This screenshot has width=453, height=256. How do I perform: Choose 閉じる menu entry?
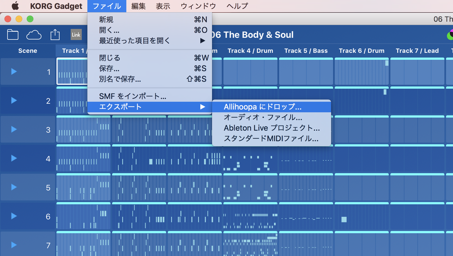click(x=150, y=58)
